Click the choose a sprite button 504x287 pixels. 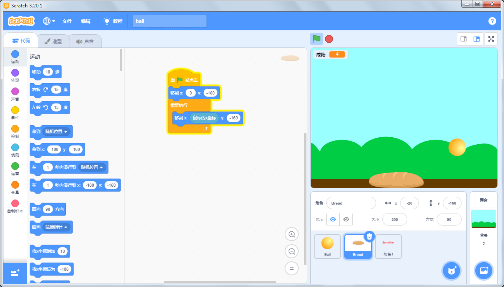tap(451, 270)
